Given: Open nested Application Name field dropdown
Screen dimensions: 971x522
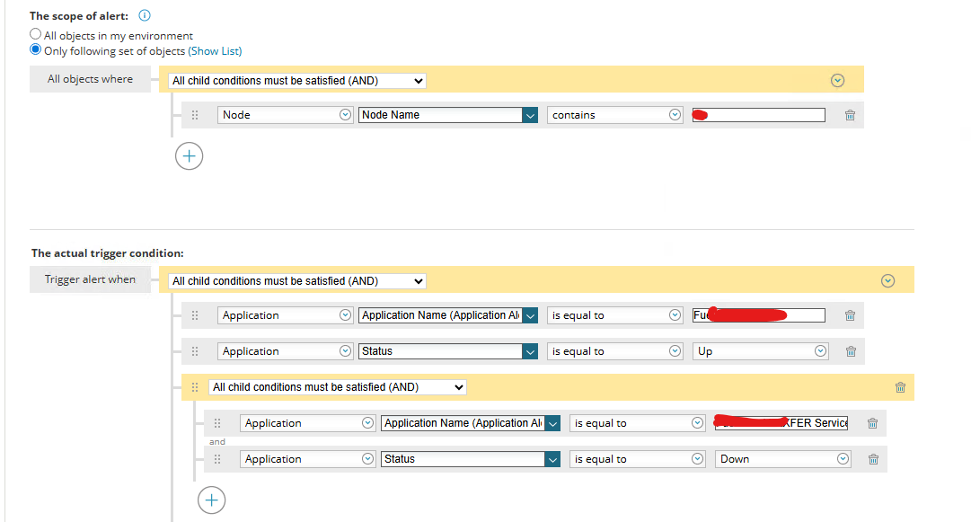Looking at the screenshot, I should 471,423.
